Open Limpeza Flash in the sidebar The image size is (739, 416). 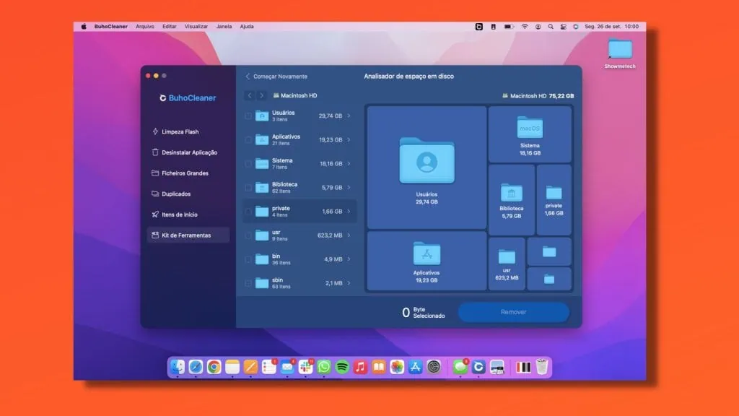180,132
